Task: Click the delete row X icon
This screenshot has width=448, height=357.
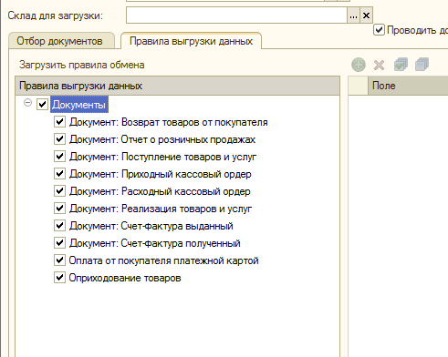Action: 379,65
